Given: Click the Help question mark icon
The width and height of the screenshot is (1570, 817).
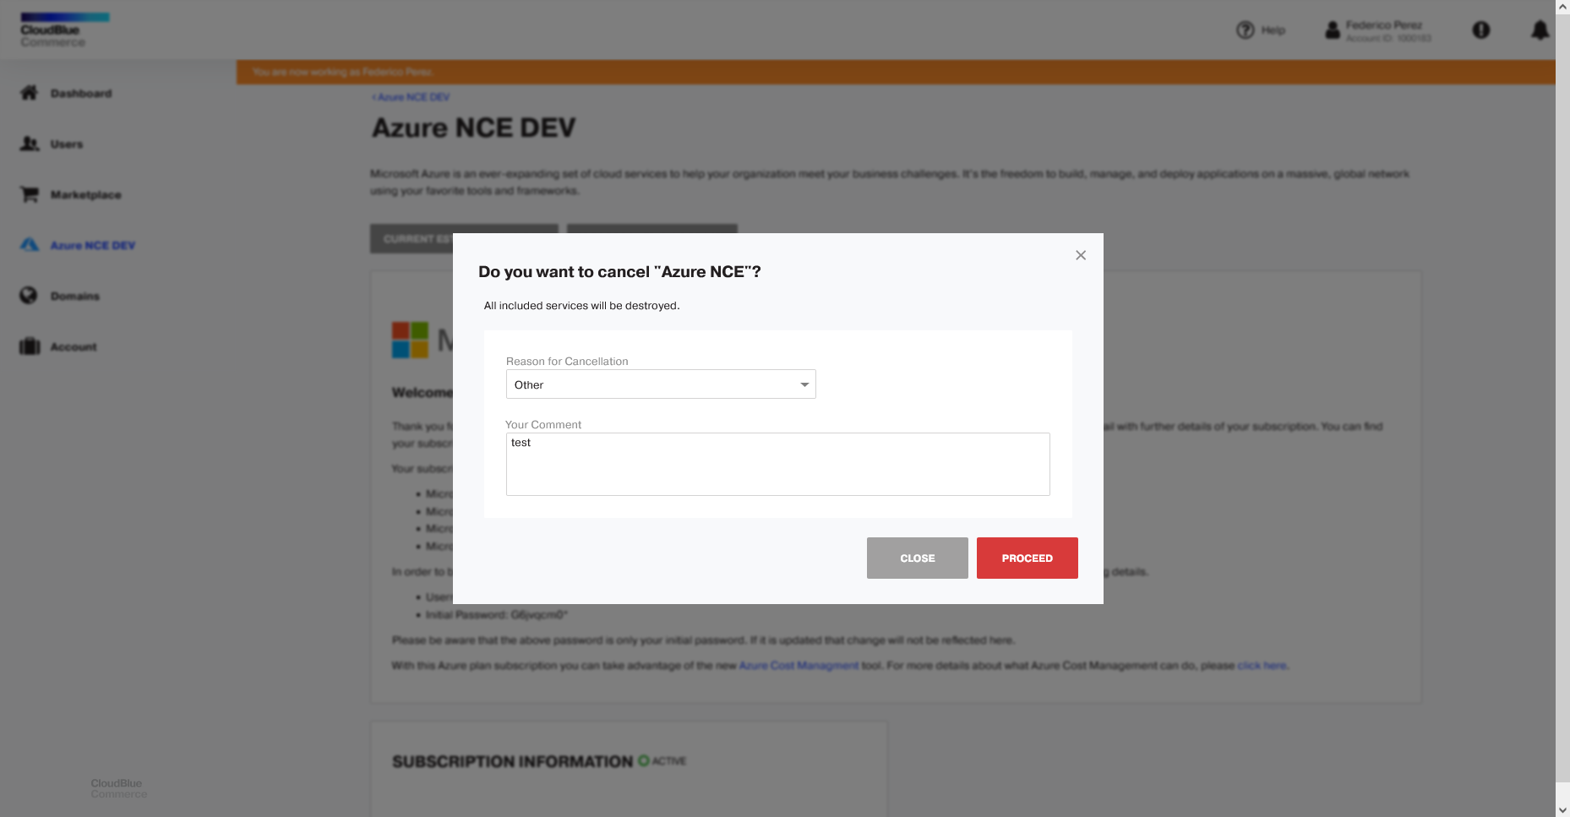Looking at the screenshot, I should point(1245,30).
